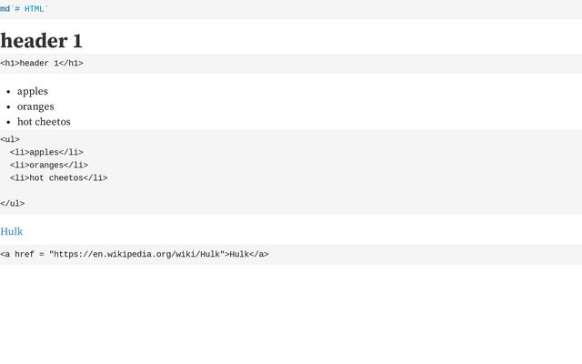Click the <li>oranges</li> code line
Screen dimensions: 582x364
[x=49, y=165]
